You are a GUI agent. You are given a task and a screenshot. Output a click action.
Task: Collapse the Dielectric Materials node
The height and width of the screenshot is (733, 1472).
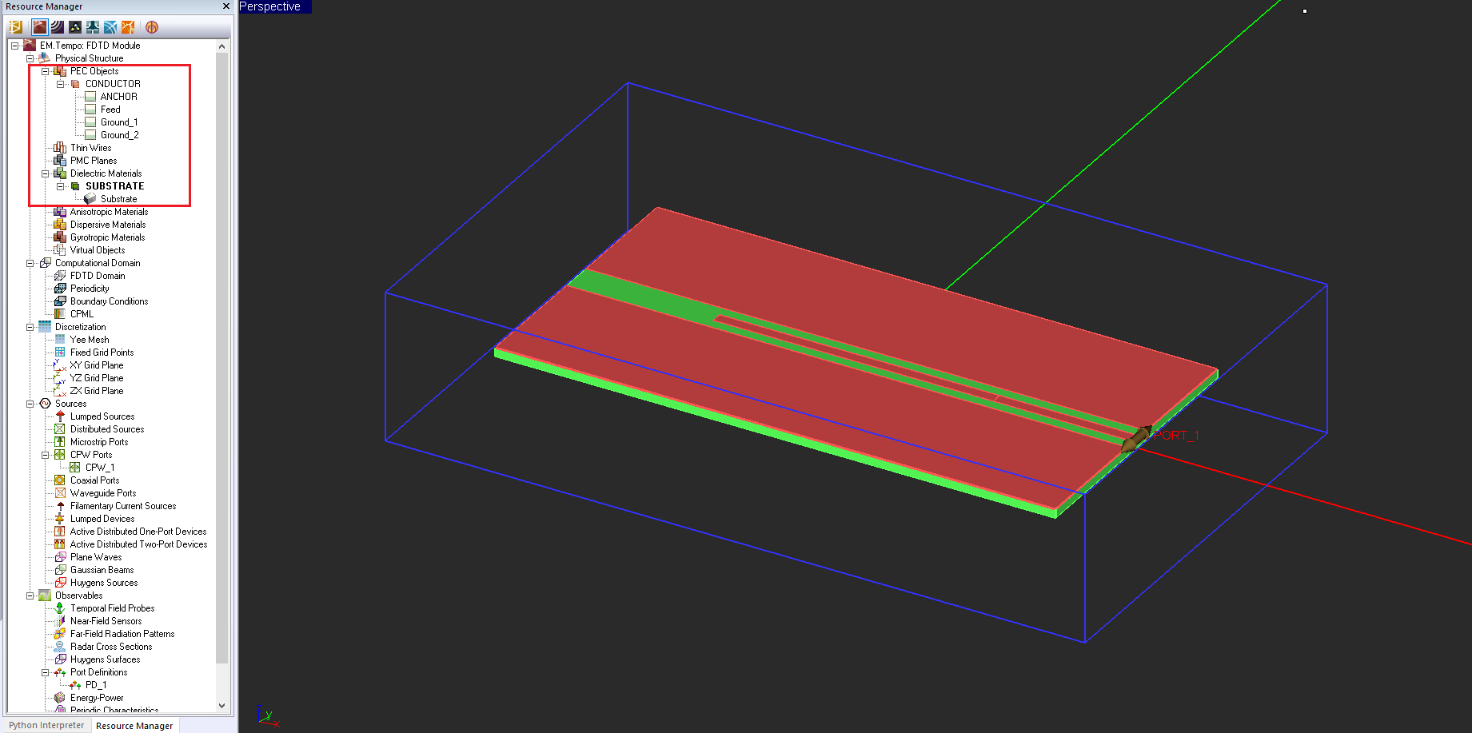(x=46, y=173)
